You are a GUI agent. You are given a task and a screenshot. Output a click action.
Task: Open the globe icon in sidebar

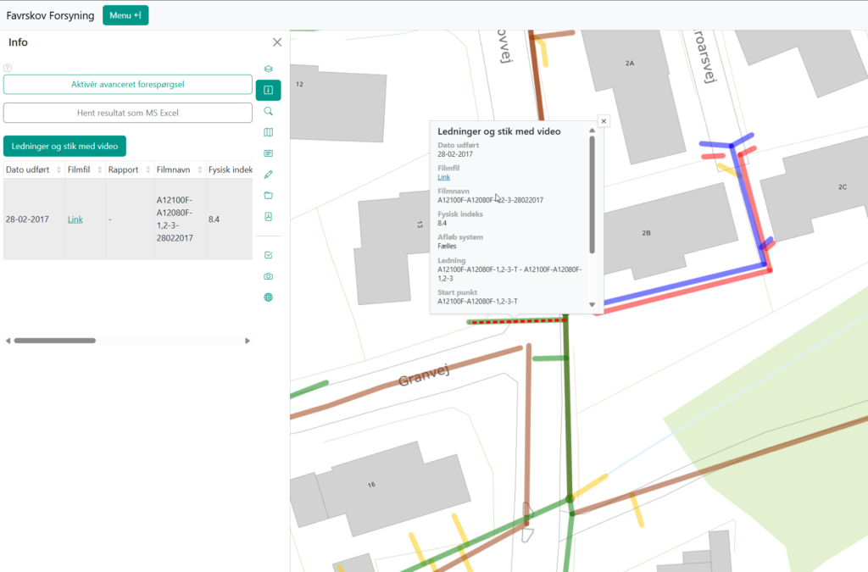tap(268, 297)
